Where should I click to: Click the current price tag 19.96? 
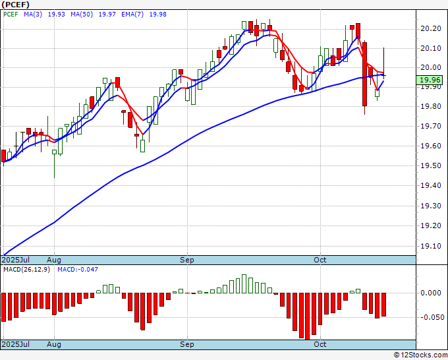click(429, 80)
